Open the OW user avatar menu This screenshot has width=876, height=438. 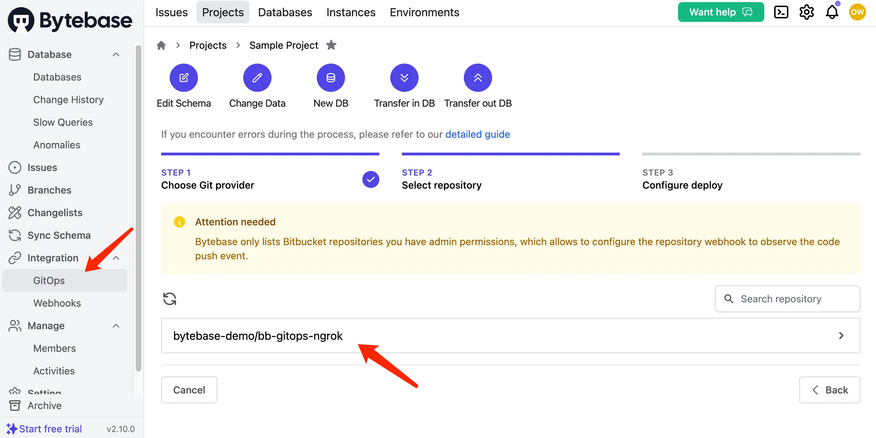click(x=858, y=12)
